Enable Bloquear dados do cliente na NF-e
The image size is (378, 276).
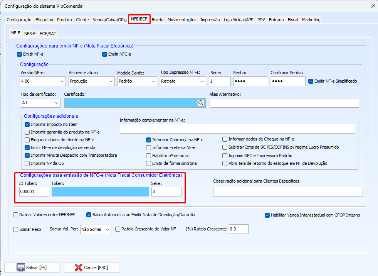(x=27, y=140)
